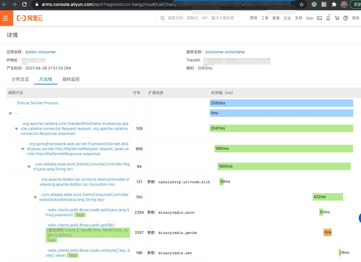Open the 工单 menu
The height and width of the screenshot is (262, 361).
(265, 18)
